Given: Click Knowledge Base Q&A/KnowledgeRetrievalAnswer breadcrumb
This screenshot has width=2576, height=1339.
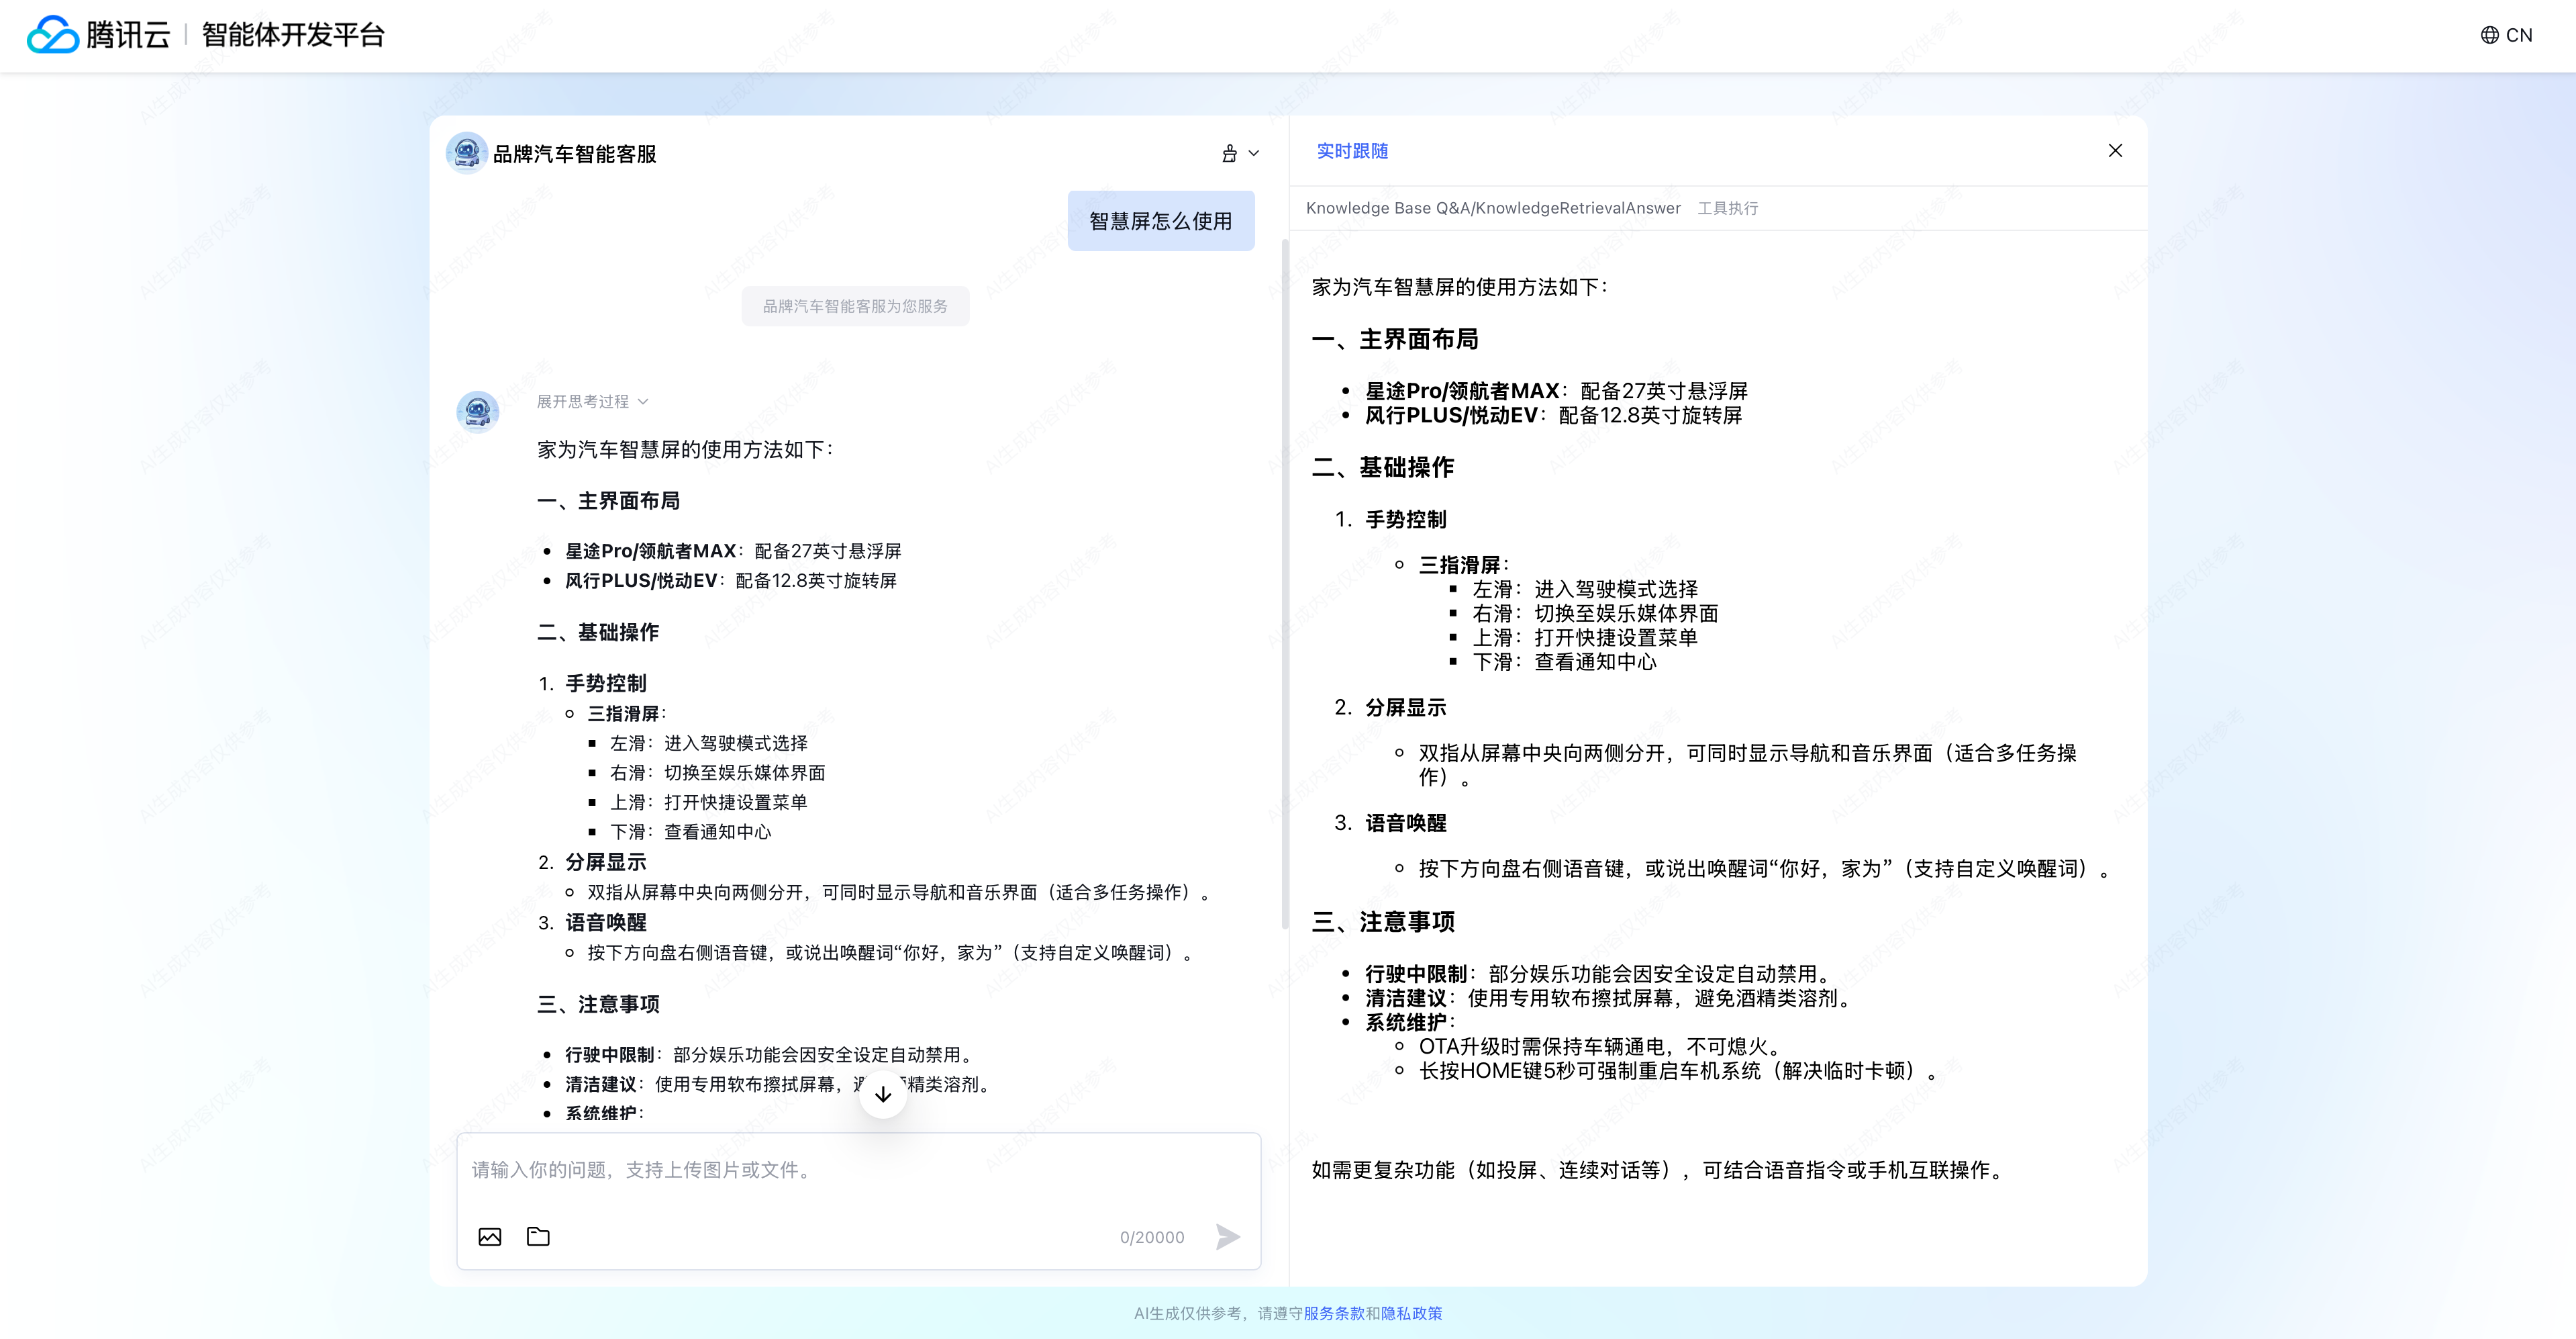Looking at the screenshot, I should (1493, 208).
